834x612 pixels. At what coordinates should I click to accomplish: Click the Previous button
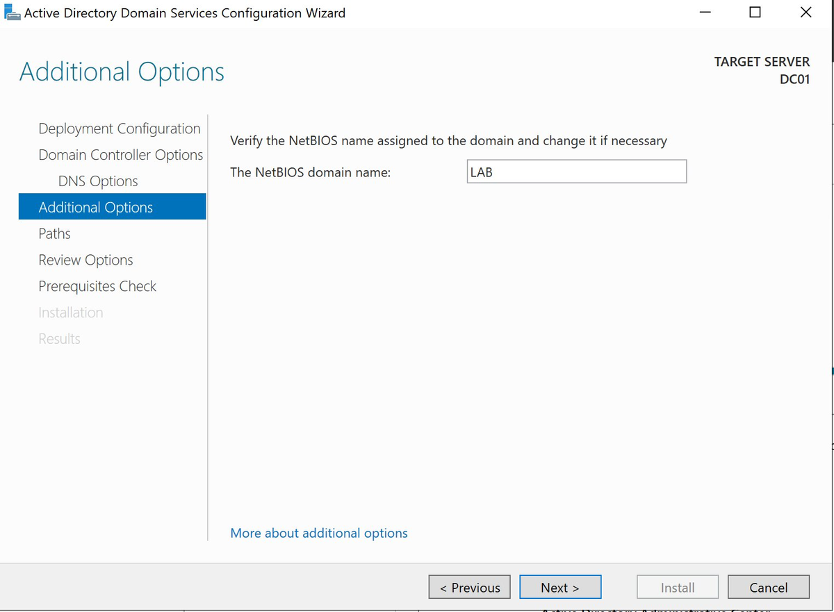click(469, 587)
